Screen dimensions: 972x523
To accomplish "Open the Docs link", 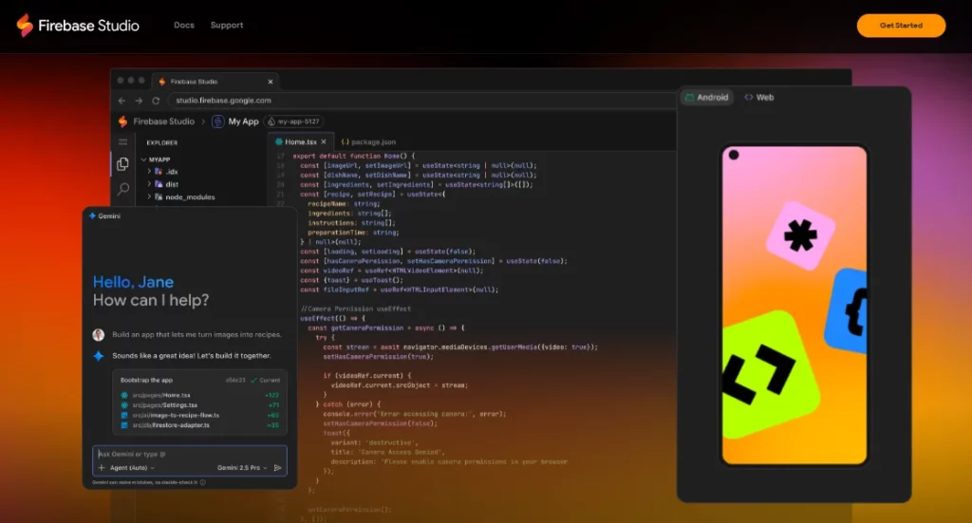I will (x=184, y=26).
